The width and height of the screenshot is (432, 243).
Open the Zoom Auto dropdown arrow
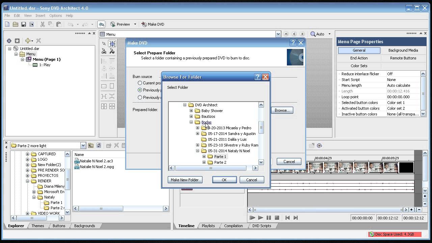[329, 34]
